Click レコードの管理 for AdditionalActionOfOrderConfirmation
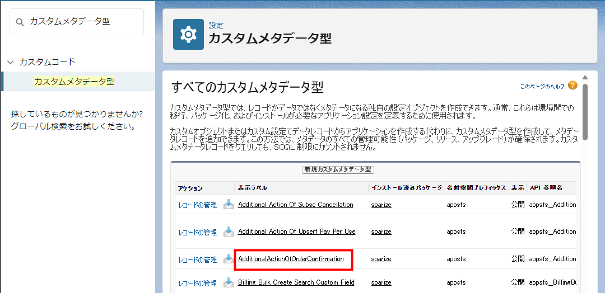The height and width of the screenshot is (293, 605). point(197,260)
